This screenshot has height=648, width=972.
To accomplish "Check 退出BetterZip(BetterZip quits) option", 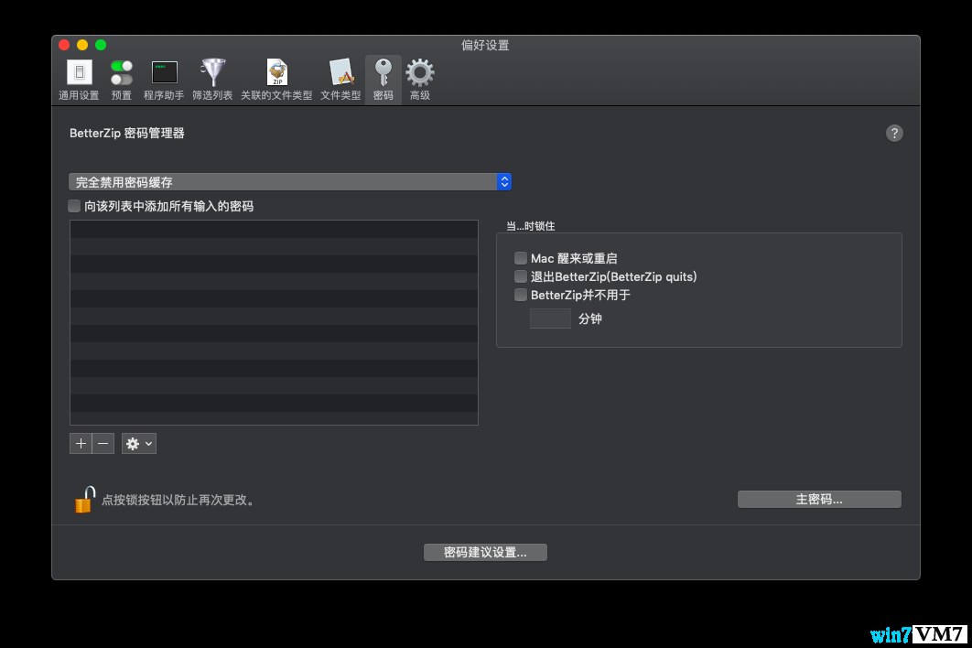I will click(521, 276).
